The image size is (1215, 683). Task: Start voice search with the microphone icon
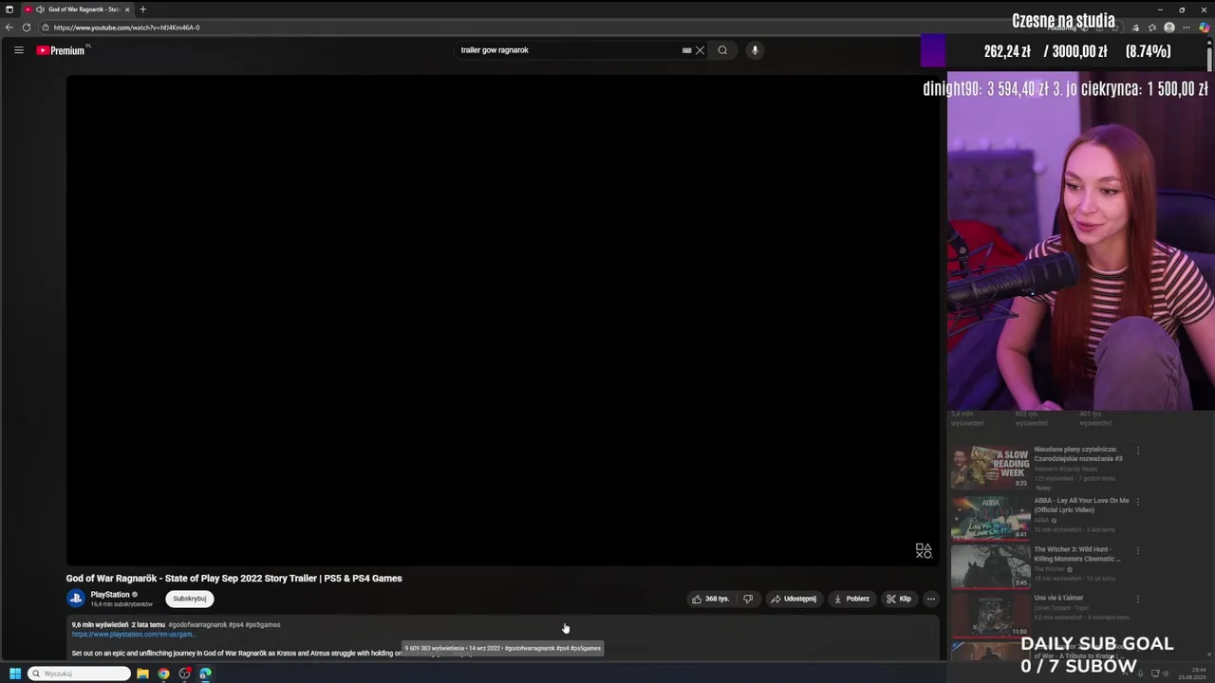(755, 50)
